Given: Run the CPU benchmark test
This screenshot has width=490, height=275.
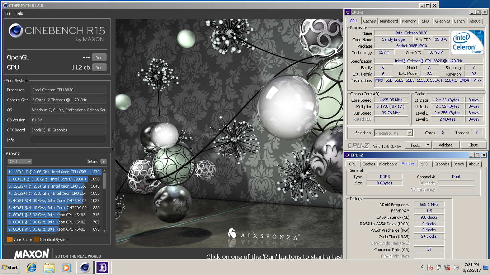Looking at the screenshot, I should tap(99, 68).
